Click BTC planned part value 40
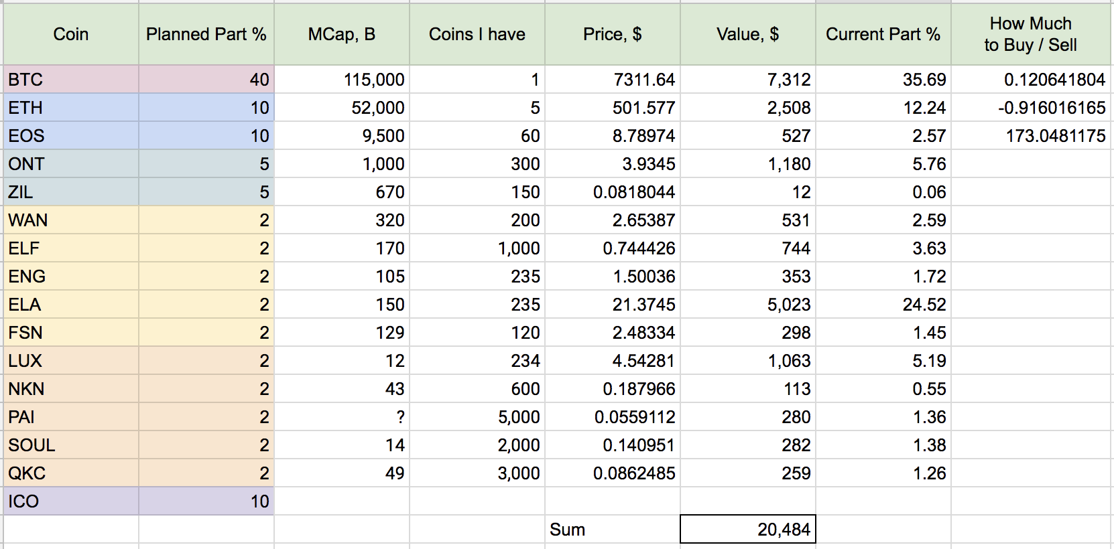The height and width of the screenshot is (549, 1114). (x=206, y=80)
